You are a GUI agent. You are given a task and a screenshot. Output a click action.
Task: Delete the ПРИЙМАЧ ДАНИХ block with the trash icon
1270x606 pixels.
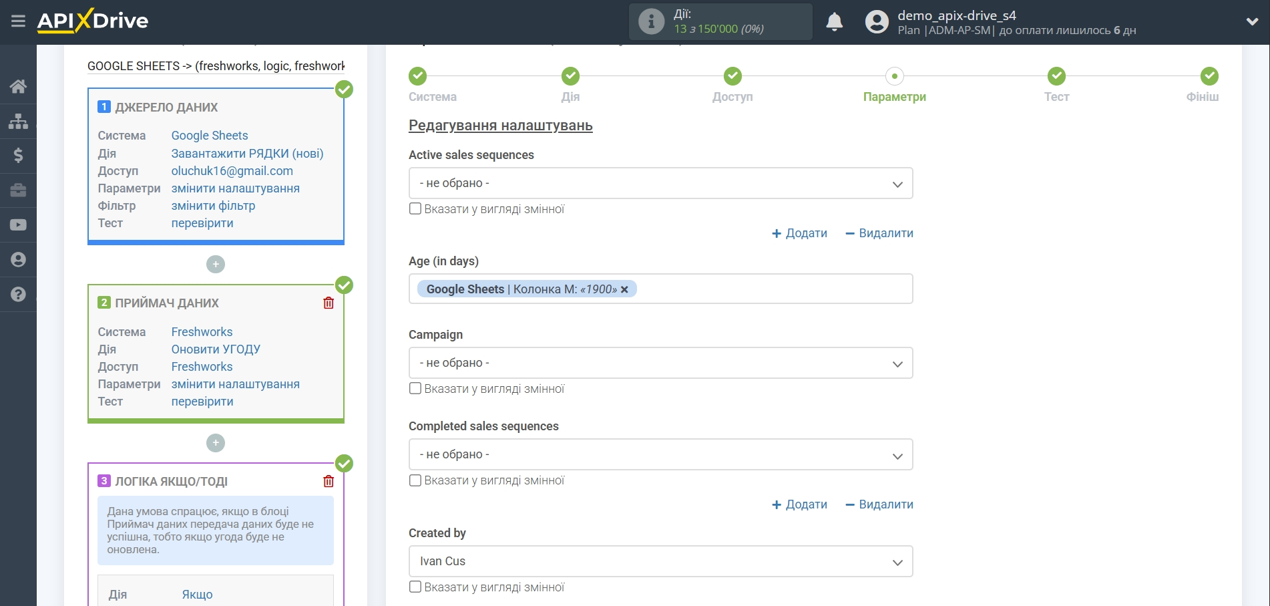click(329, 303)
